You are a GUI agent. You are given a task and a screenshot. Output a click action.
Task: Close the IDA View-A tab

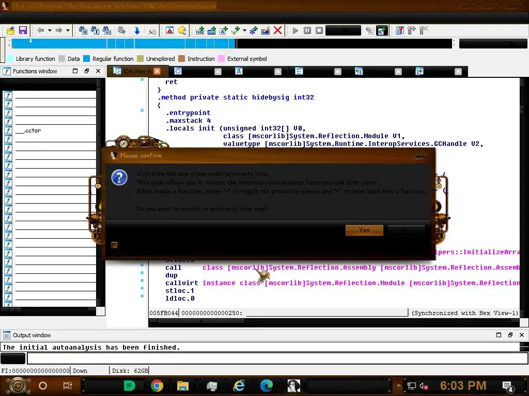click(157, 71)
